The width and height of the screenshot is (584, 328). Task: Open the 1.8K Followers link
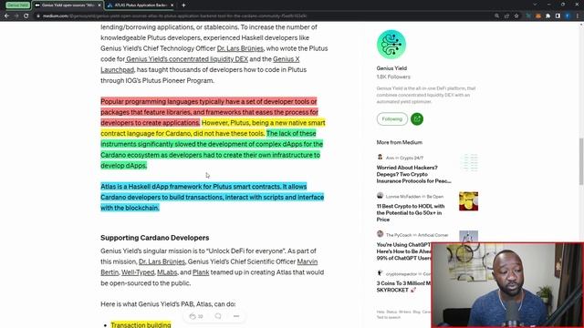pos(393,77)
